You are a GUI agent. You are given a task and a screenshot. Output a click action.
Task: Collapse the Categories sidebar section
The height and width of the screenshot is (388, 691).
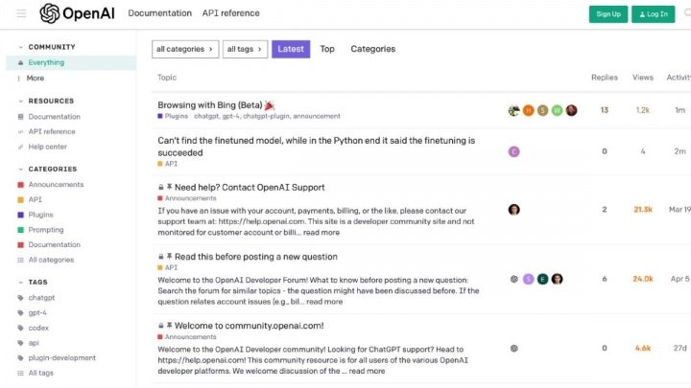[21, 170]
